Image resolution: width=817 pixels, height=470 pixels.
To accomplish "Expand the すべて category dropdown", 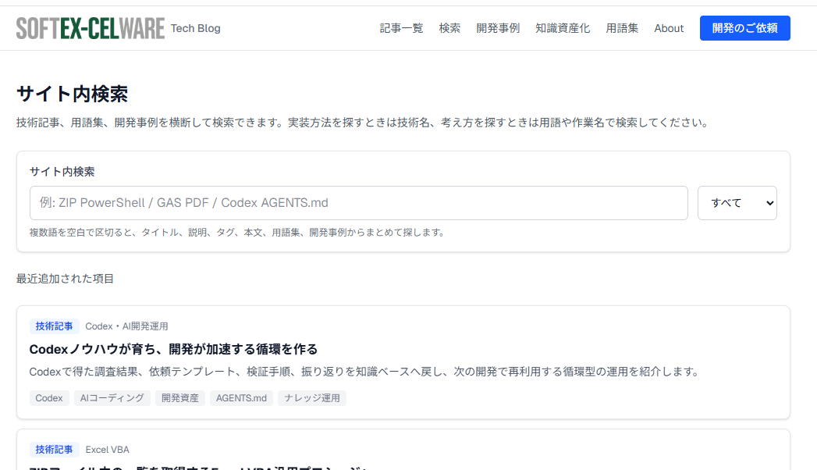I will 737,203.
